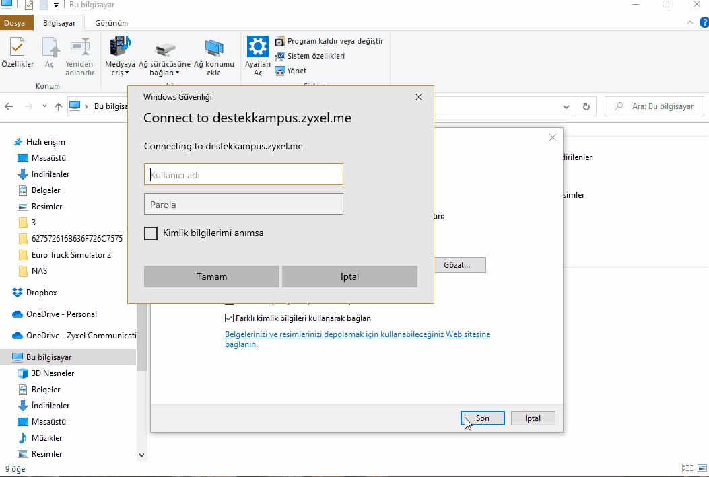Viewport: 709px width, 477px height.
Task: Switch to details view icon
Action: pyautogui.click(x=687, y=468)
